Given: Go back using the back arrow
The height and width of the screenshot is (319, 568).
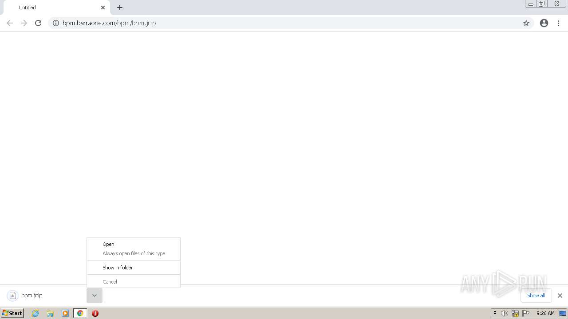Looking at the screenshot, I should coord(10,23).
